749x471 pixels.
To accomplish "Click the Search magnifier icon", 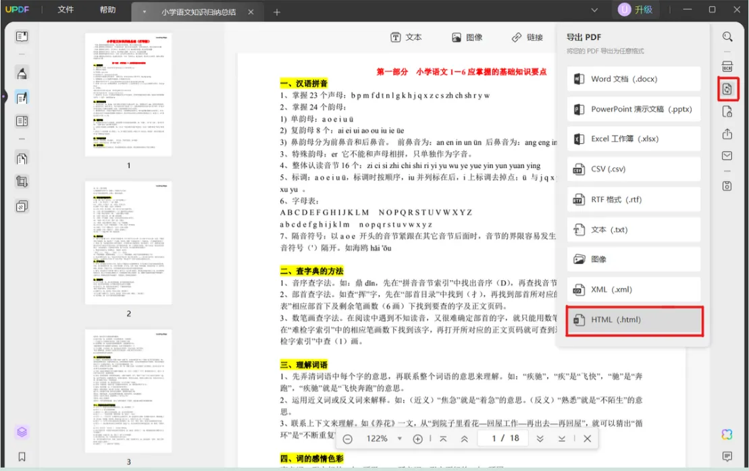I will coord(727,36).
